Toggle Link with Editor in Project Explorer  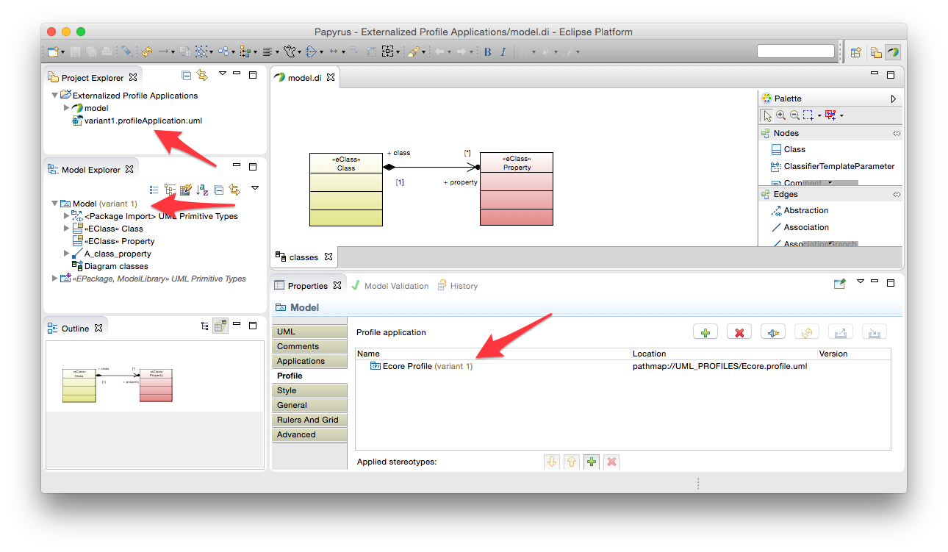click(202, 75)
